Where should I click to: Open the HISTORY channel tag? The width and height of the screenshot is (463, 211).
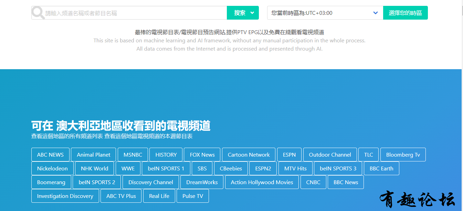click(x=166, y=155)
